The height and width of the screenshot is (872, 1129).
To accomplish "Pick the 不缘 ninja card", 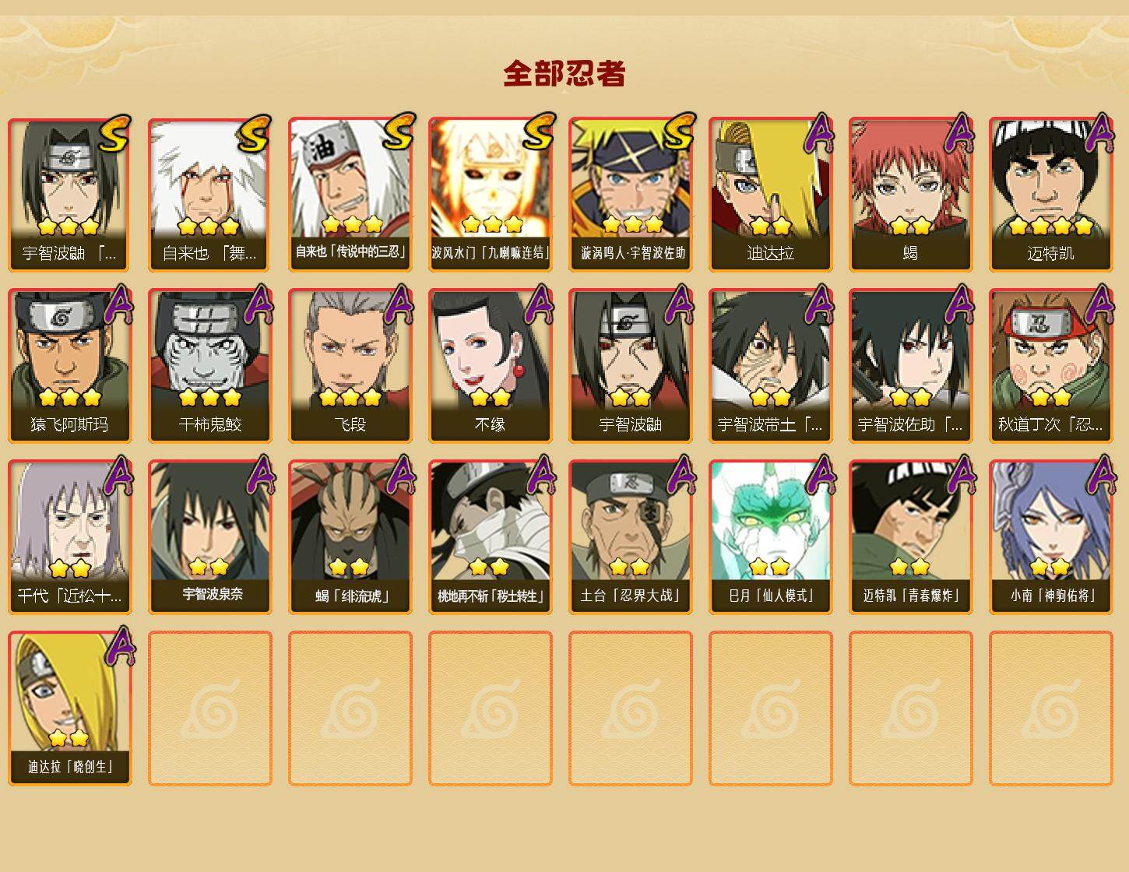I will (491, 366).
